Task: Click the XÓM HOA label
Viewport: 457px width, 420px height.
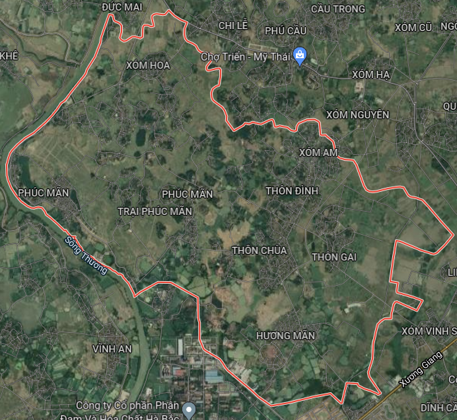Action: coord(148,65)
